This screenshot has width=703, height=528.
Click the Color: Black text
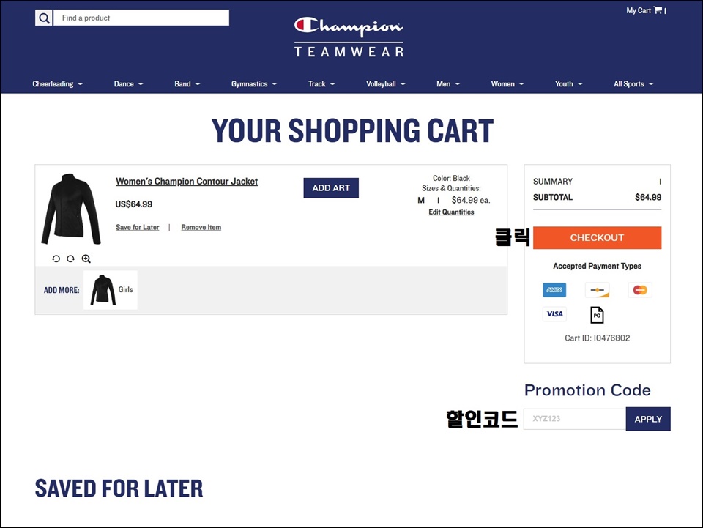(x=451, y=179)
